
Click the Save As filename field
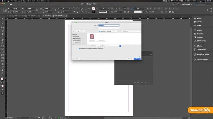(109, 25)
